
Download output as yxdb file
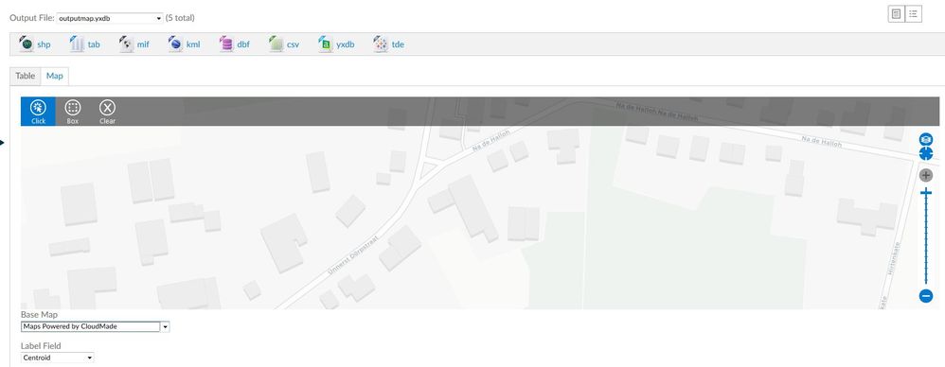pyautogui.click(x=336, y=44)
